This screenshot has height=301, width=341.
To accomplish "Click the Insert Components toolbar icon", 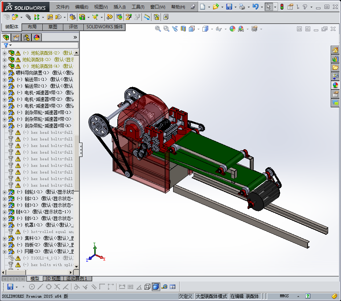I will 15,17.
